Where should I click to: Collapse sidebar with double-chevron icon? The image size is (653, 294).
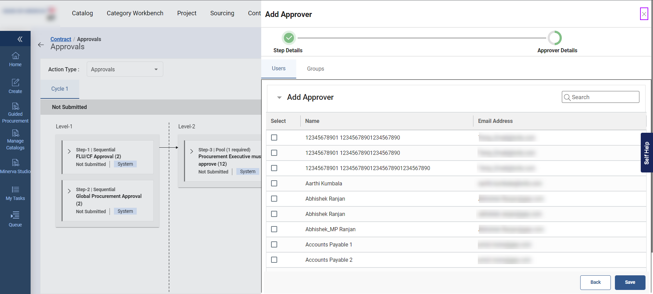[x=20, y=39]
